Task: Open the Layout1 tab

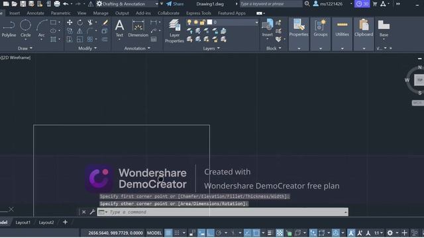Action: click(x=23, y=222)
